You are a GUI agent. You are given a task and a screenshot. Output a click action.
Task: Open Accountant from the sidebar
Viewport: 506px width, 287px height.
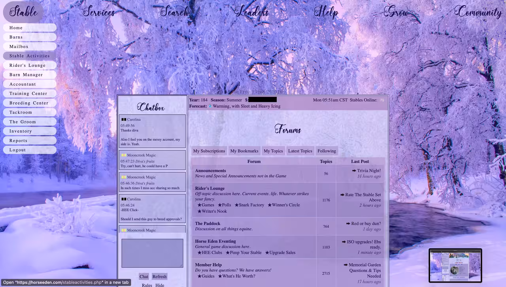tap(30, 84)
